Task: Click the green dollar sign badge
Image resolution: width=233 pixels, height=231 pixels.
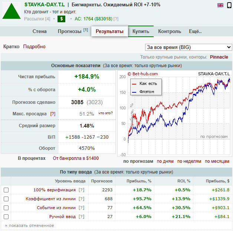Action: click(61, 19)
